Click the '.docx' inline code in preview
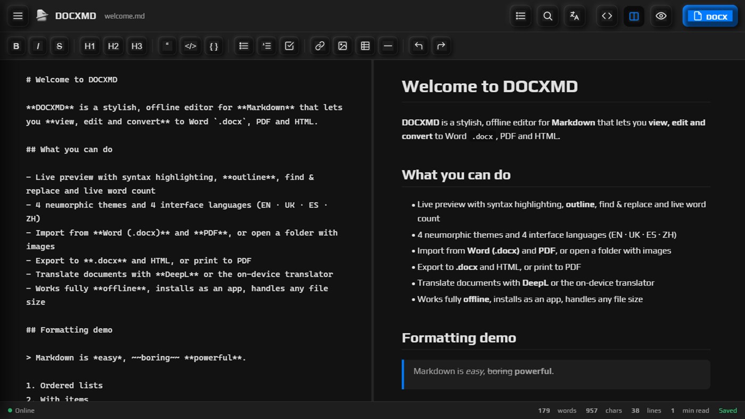 (x=484, y=136)
